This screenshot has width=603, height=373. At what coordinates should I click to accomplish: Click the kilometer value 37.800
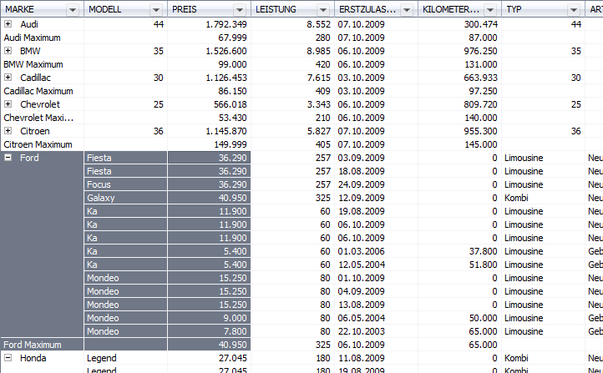[x=483, y=251]
